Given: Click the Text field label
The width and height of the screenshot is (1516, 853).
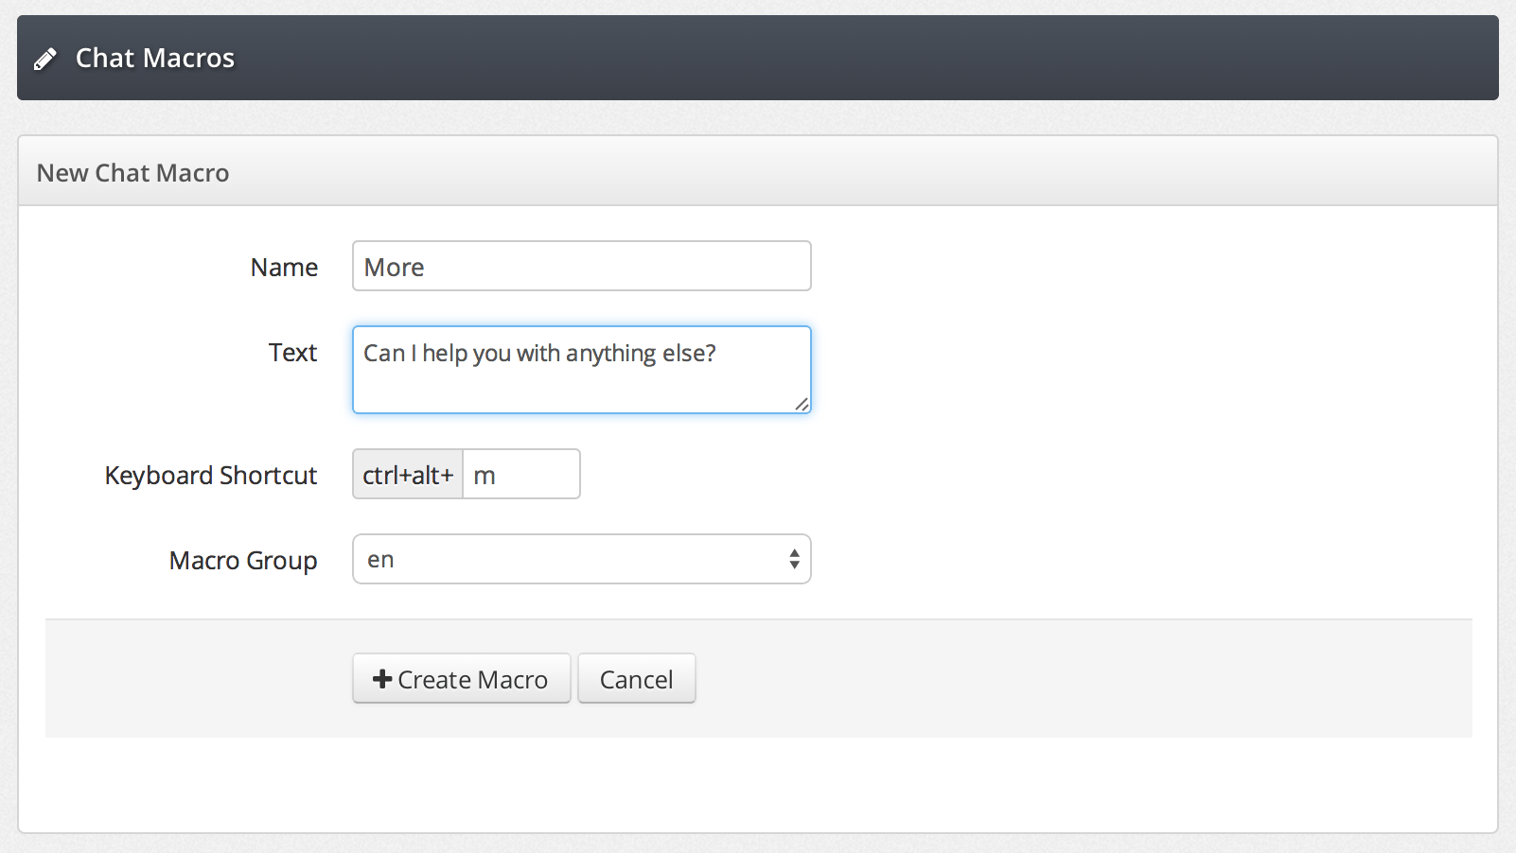Looking at the screenshot, I should tap(292, 353).
